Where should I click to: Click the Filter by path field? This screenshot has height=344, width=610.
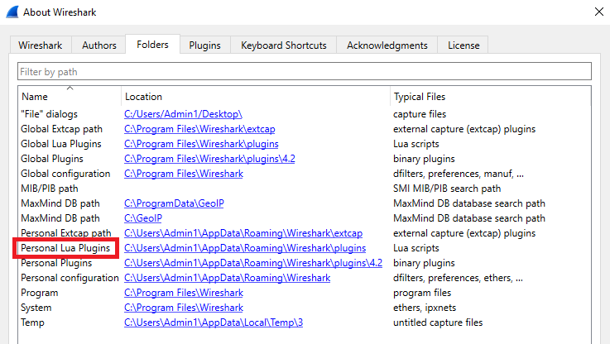coord(305,72)
